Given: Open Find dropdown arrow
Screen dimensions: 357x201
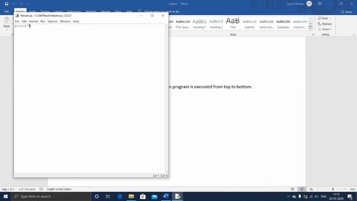Looking at the screenshot, I should pyautogui.click(x=330, y=18).
